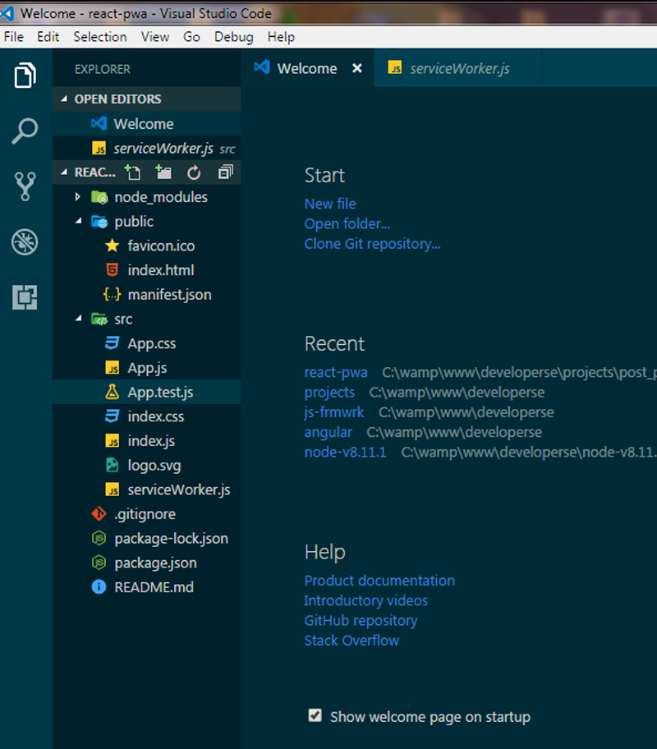Open the Help menu
This screenshot has width=657, height=749.
[x=281, y=37]
